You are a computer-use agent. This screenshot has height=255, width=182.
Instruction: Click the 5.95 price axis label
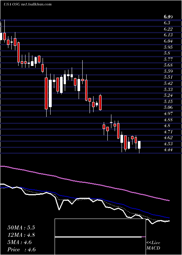(x=168, y=47)
